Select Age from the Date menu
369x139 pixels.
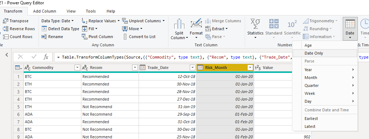325,45
